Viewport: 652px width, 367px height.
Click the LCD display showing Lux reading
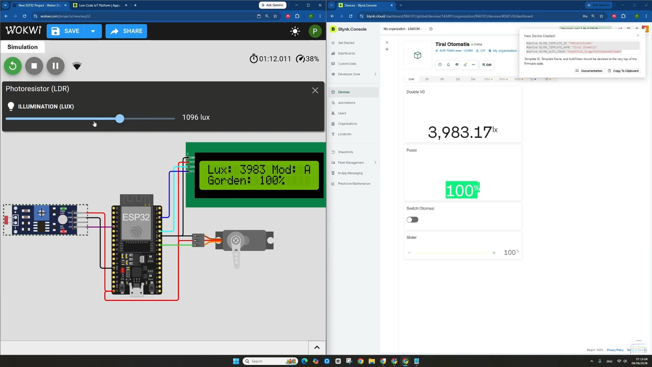pos(259,175)
